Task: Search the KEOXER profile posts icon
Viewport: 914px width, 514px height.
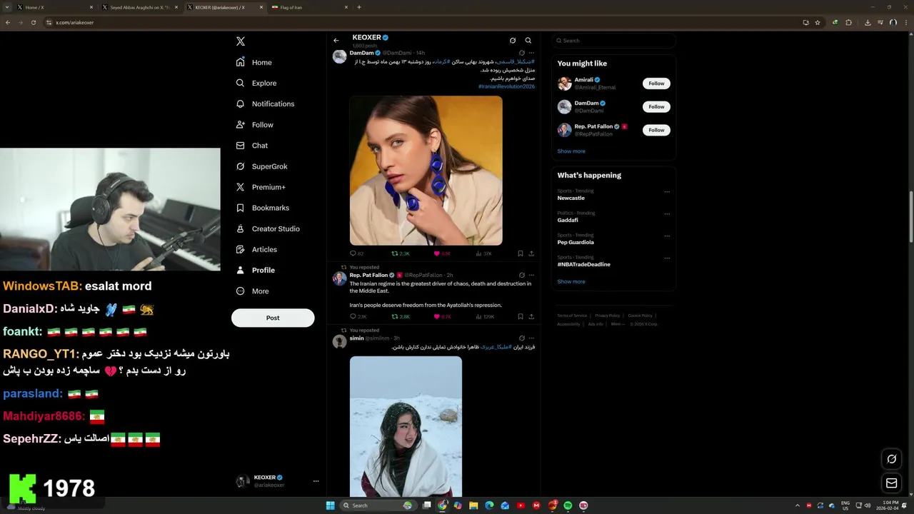Action: click(x=528, y=41)
